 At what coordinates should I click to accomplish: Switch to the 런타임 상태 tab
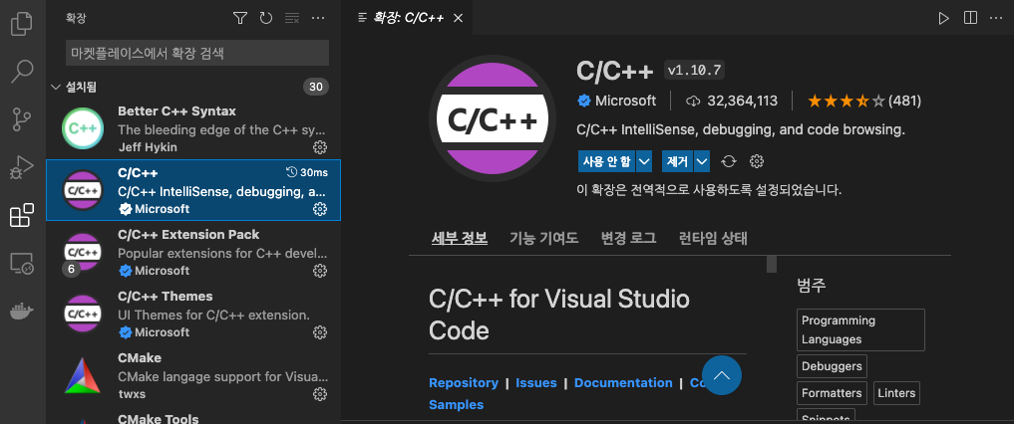click(x=713, y=238)
